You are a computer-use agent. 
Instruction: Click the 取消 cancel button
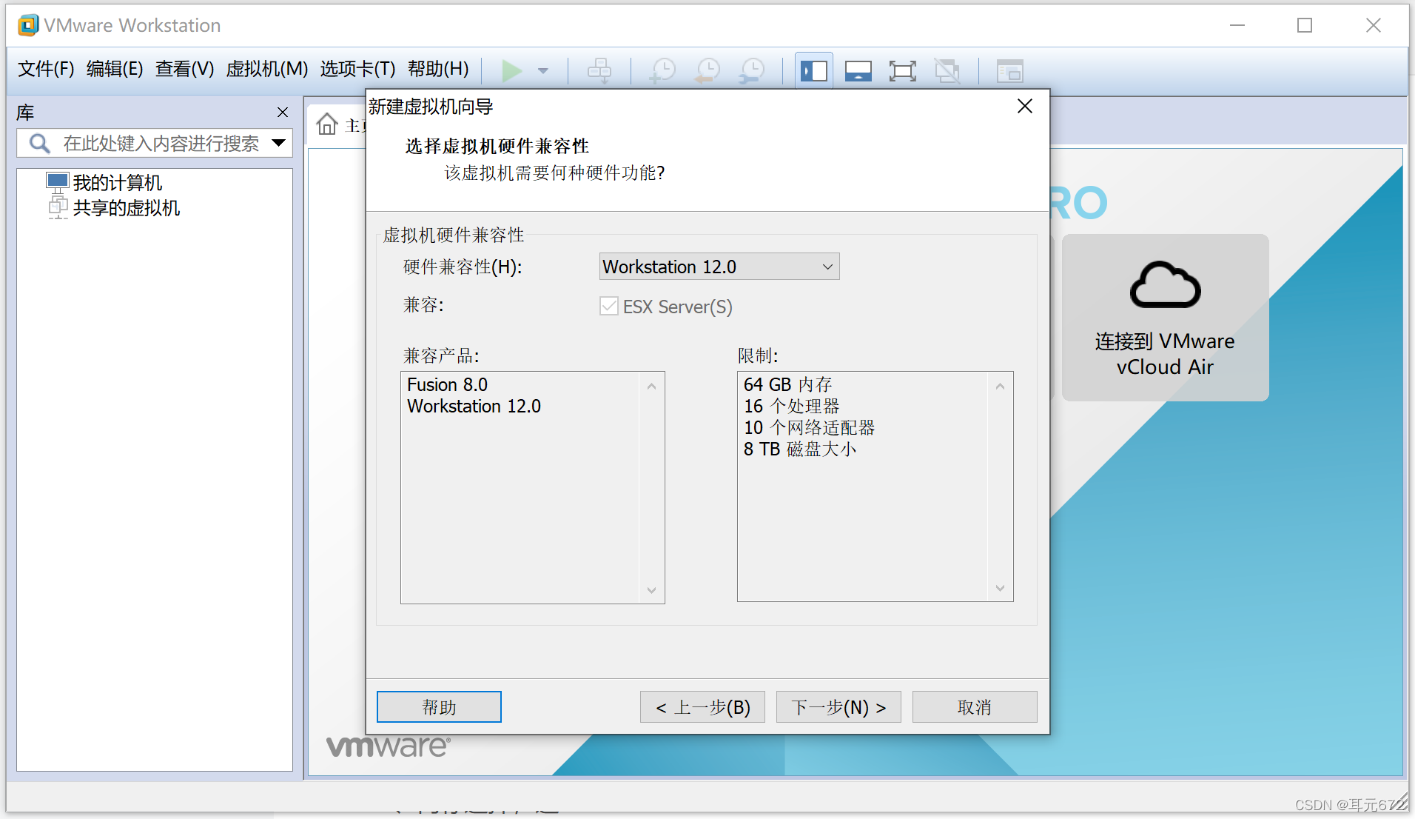coord(975,707)
